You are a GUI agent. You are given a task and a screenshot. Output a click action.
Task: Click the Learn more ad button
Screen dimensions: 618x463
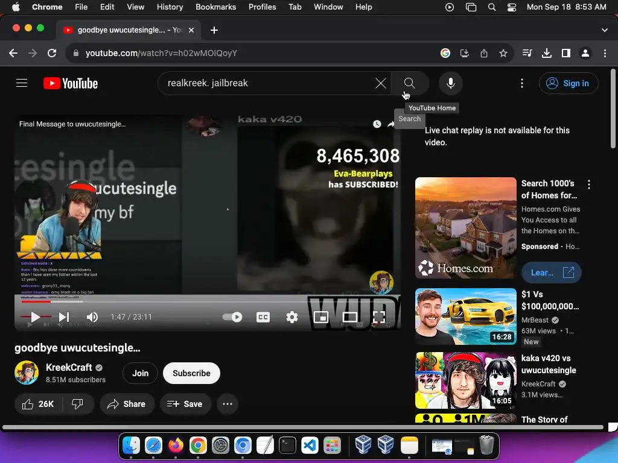click(x=552, y=272)
